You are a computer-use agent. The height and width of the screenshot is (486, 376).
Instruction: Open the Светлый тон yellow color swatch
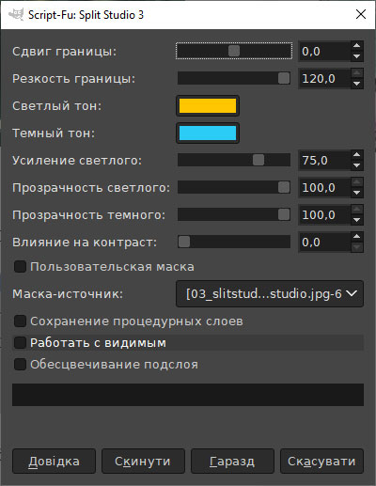[x=208, y=105]
